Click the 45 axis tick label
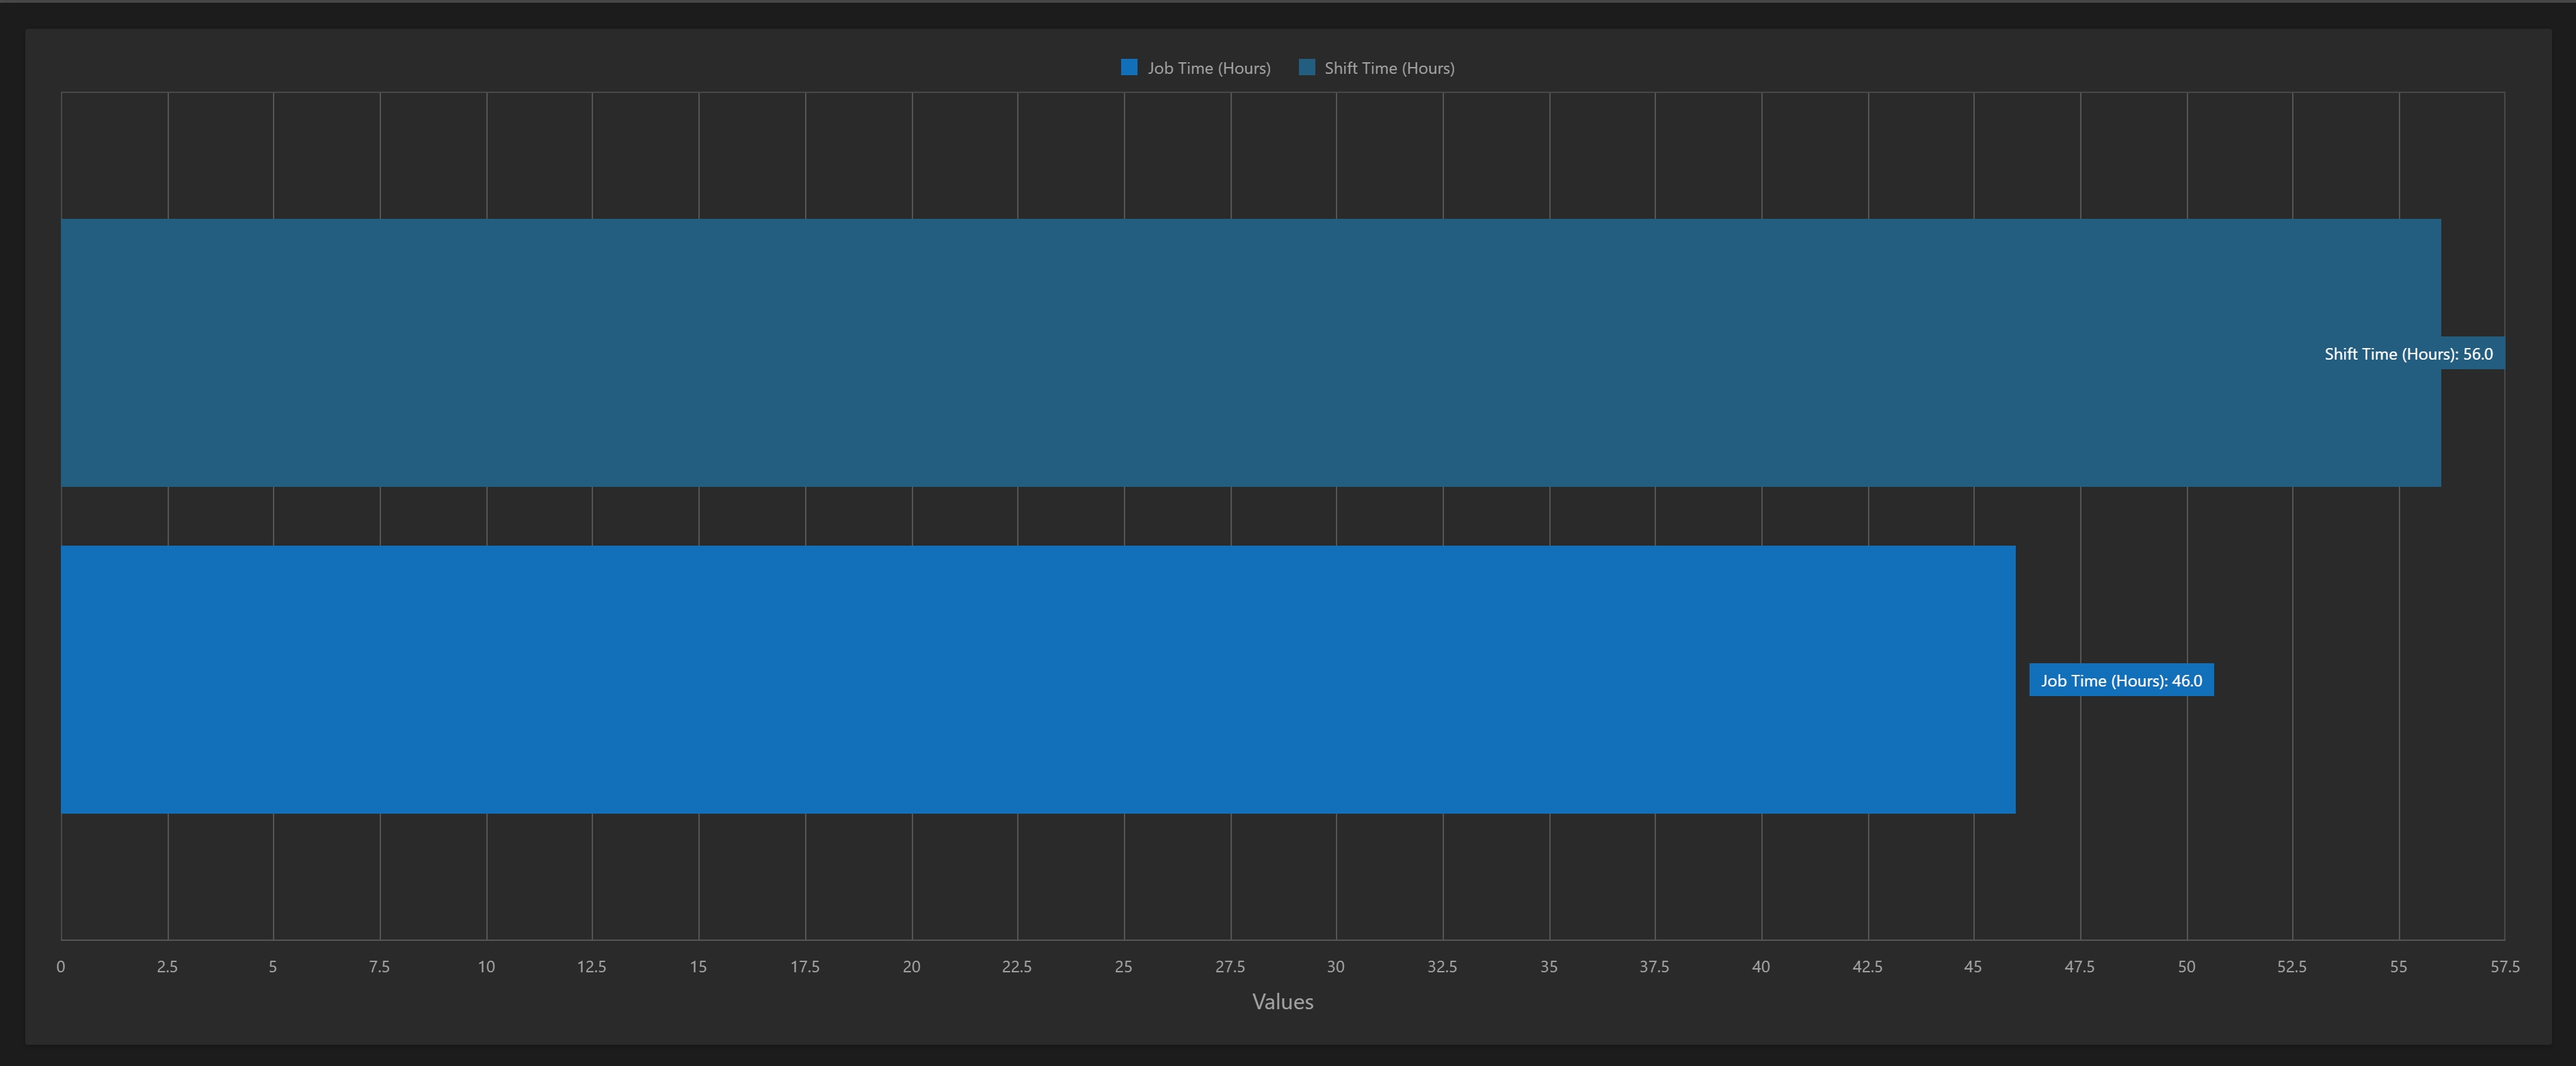The height and width of the screenshot is (1066, 2576). click(x=1972, y=966)
